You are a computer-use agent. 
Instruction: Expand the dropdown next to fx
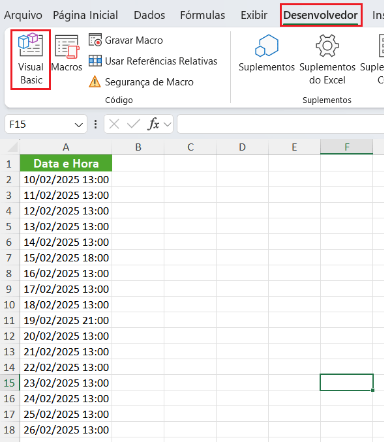coord(167,124)
